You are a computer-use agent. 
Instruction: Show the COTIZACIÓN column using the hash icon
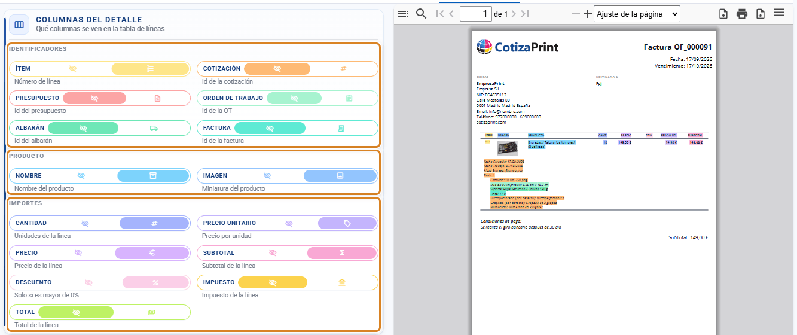point(343,69)
